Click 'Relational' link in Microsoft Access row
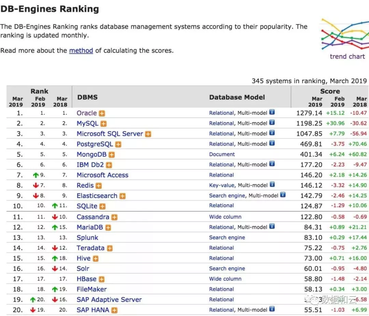Viewport: 369px width, 316px height. tap(221, 175)
